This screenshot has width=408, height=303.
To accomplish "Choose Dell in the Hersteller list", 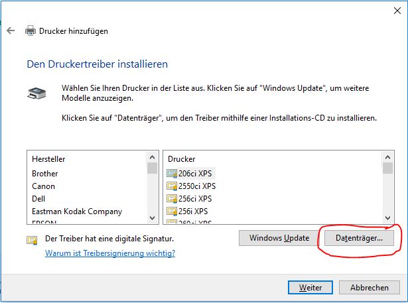I will click(38, 198).
